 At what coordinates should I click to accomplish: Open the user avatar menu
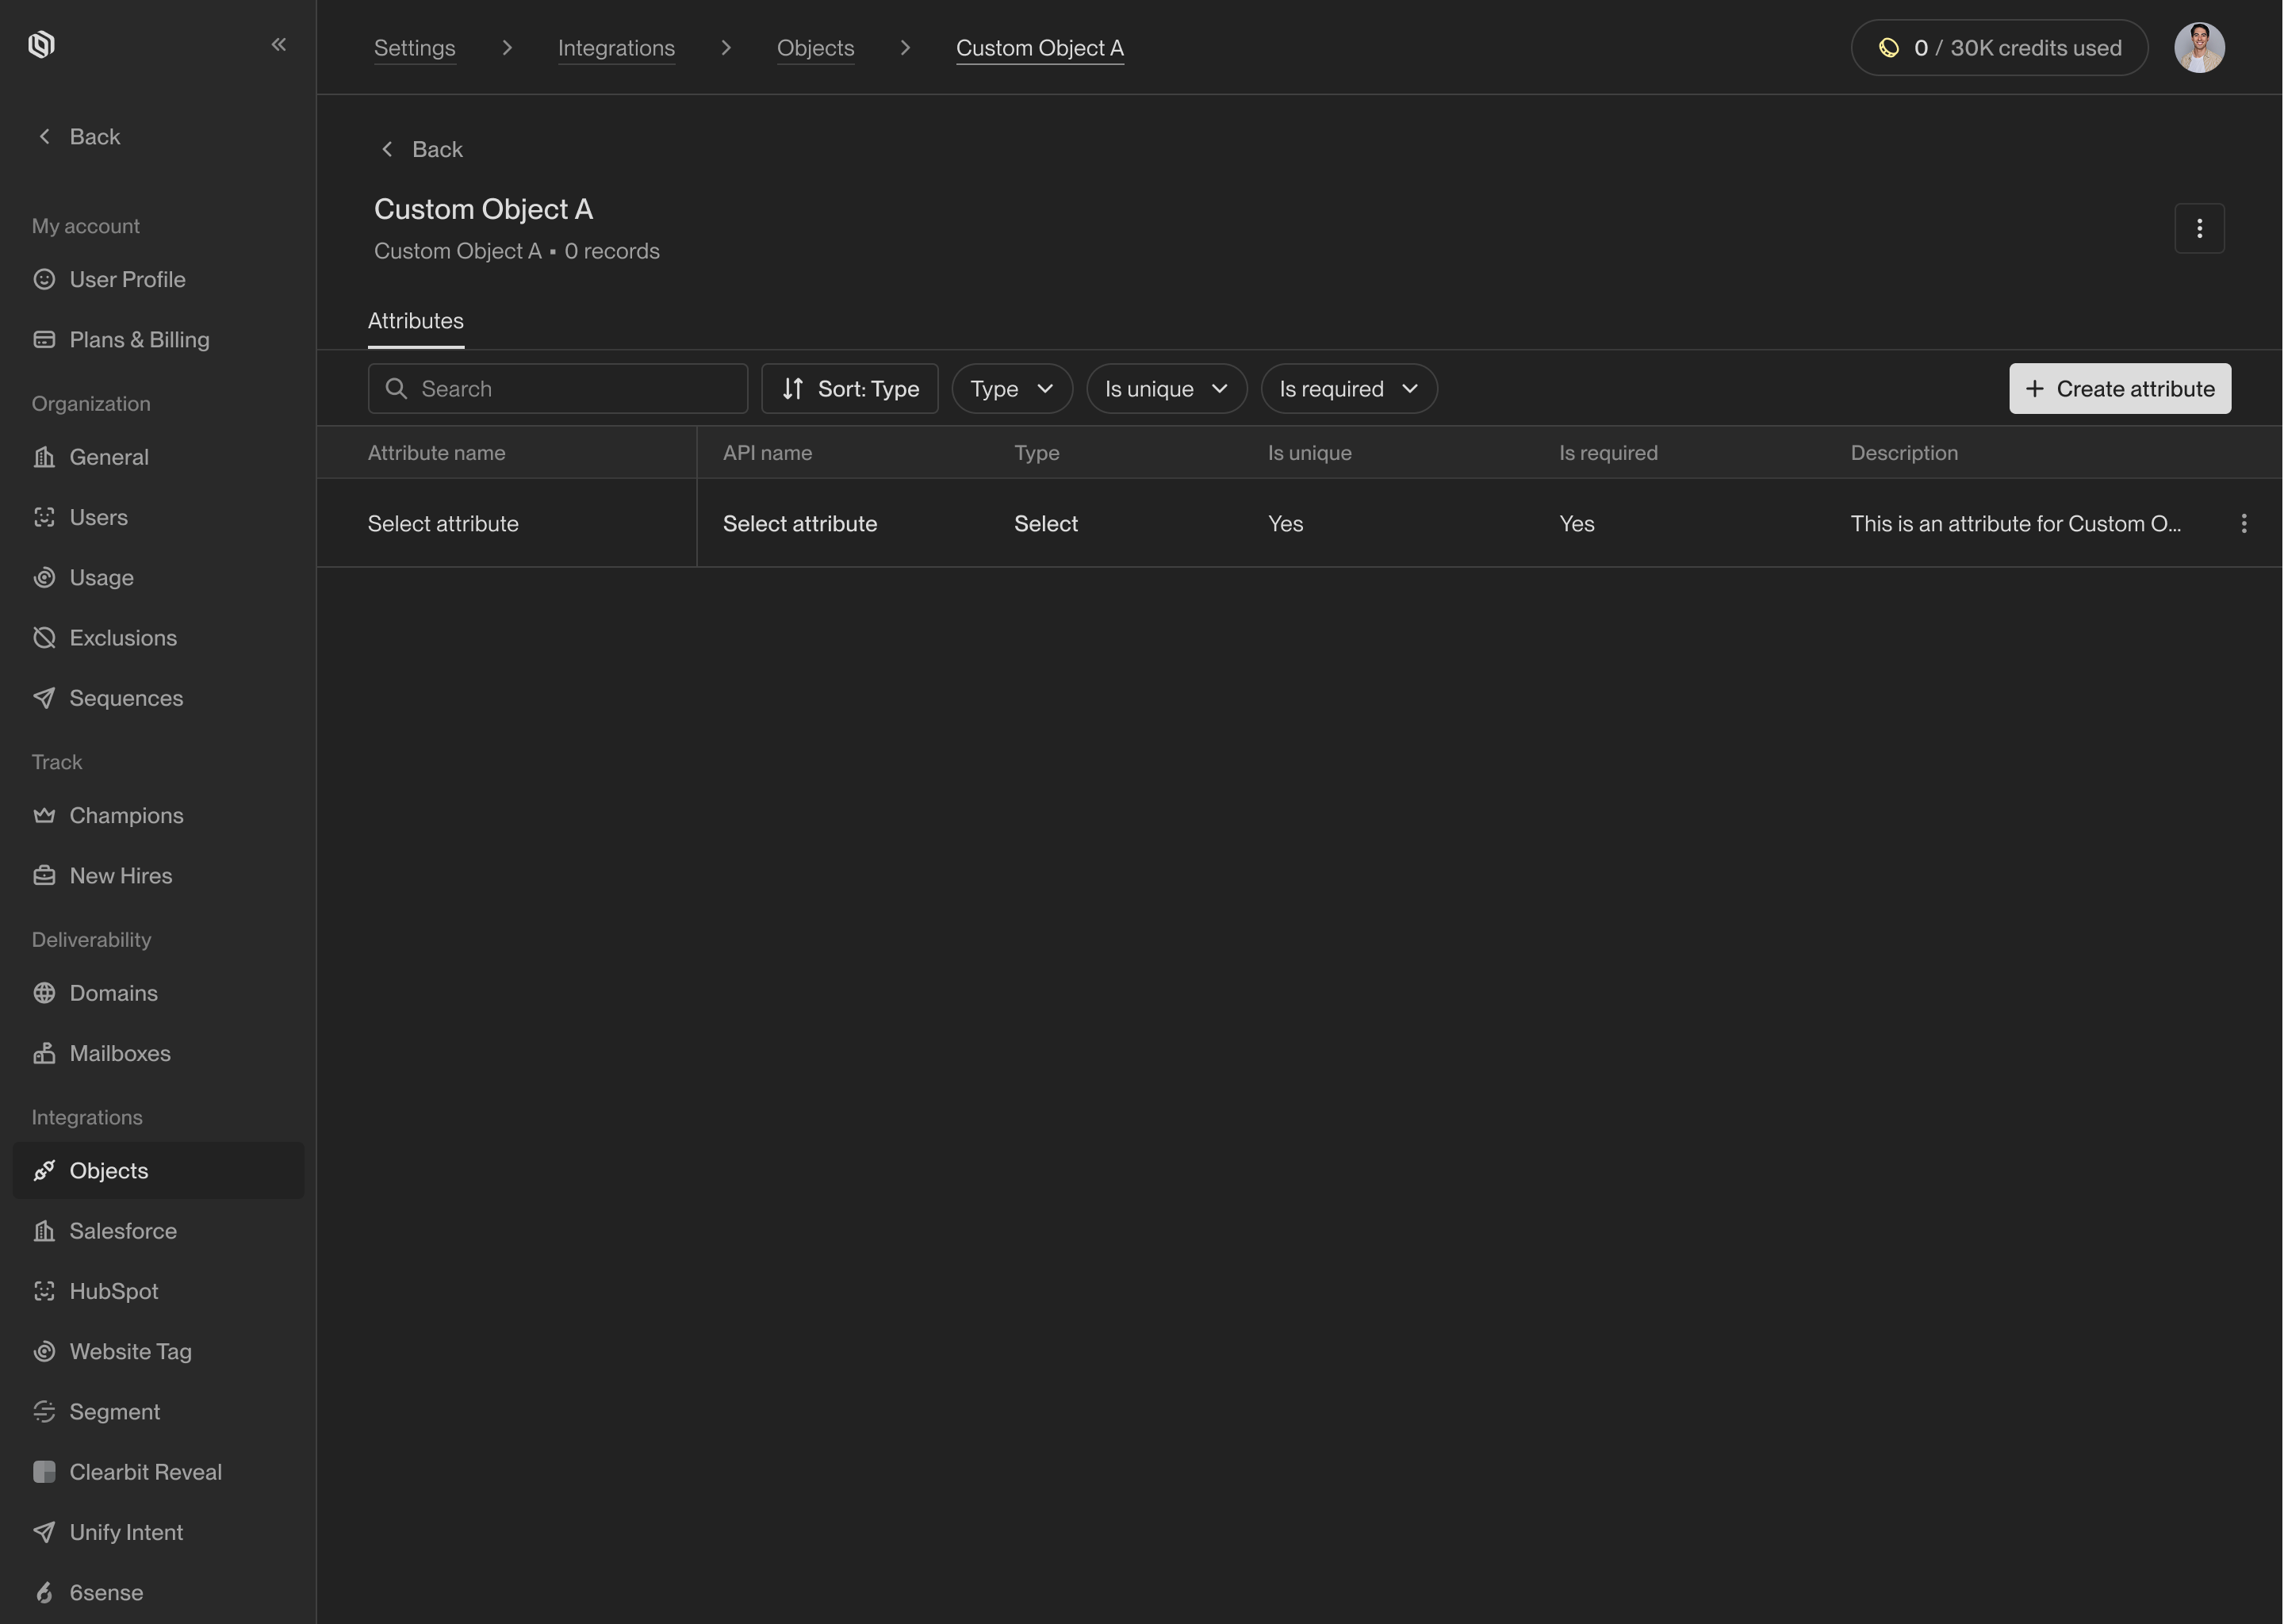point(2198,48)
